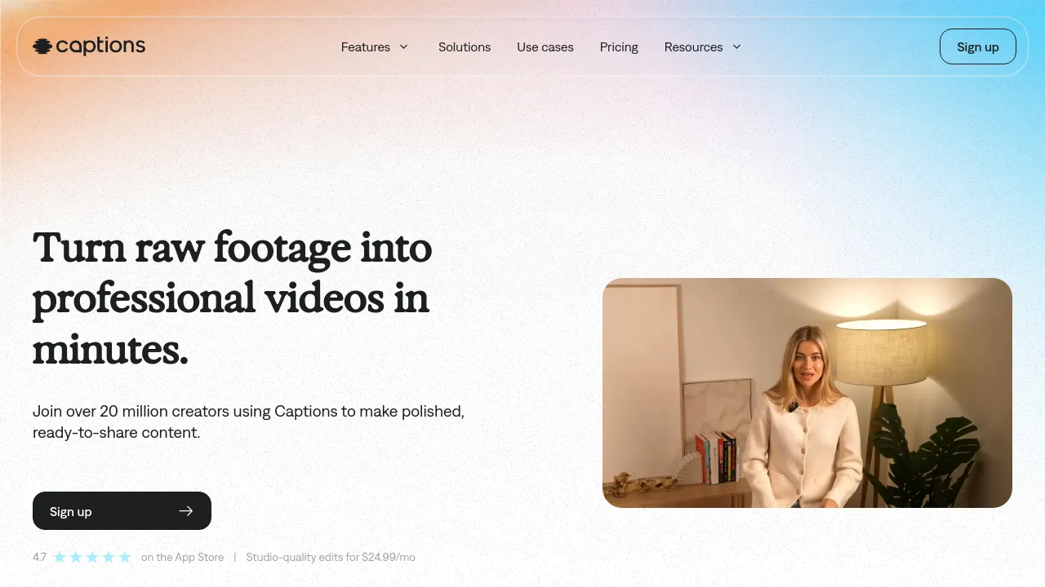Image resolution: width=1045 pixels, height=587 pixels.
Task: Click the Captions logo icon
Action: pyautogui.click(x=42, y=46)
